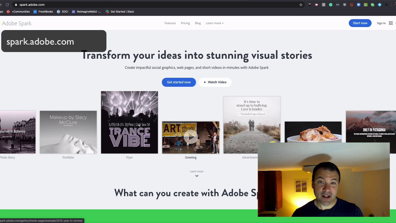Image resolution: width=396 pixels, height=223 pixels.
Task: Click the padlock site info icon
Action: (x=16, y=5)
